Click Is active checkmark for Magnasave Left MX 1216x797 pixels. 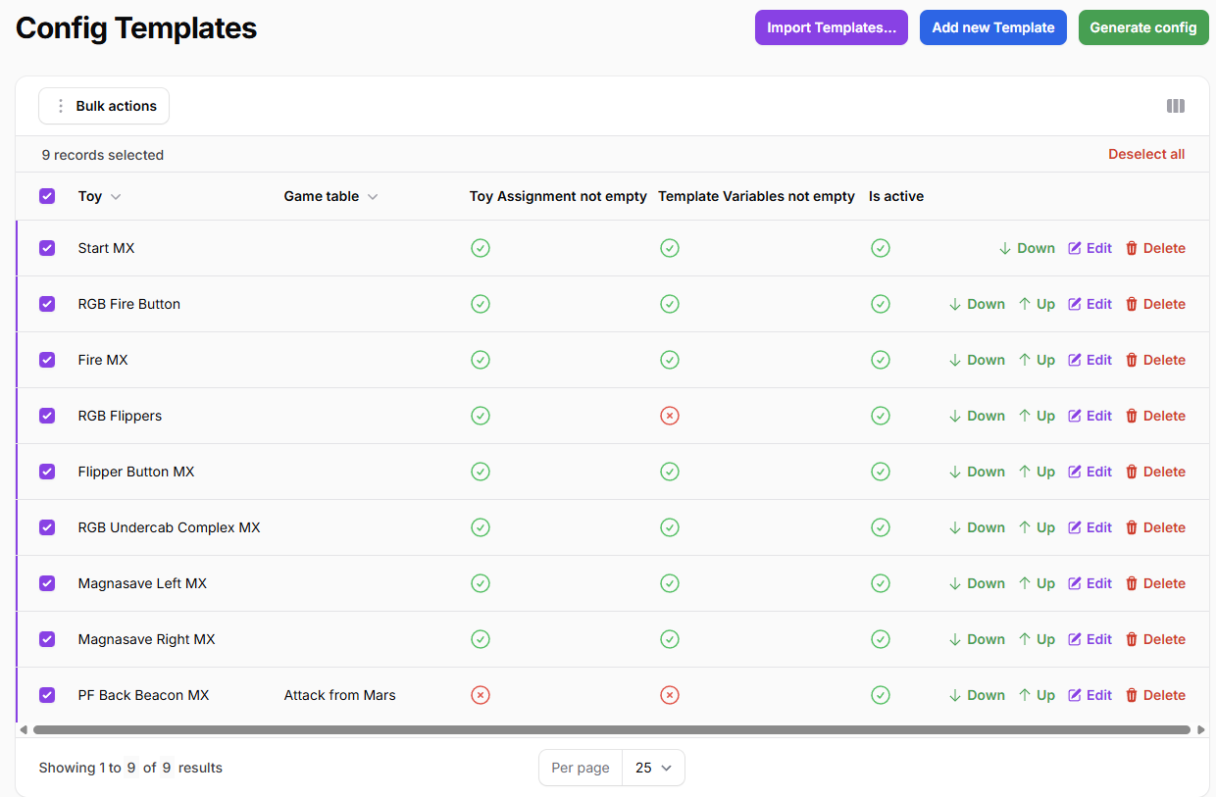(880, 583)
